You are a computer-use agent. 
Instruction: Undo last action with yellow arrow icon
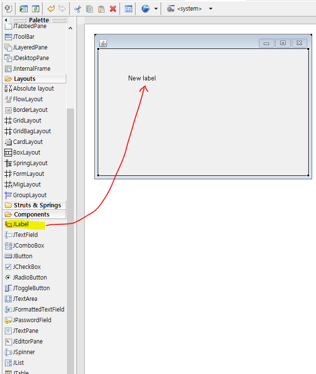pos(51,9)
